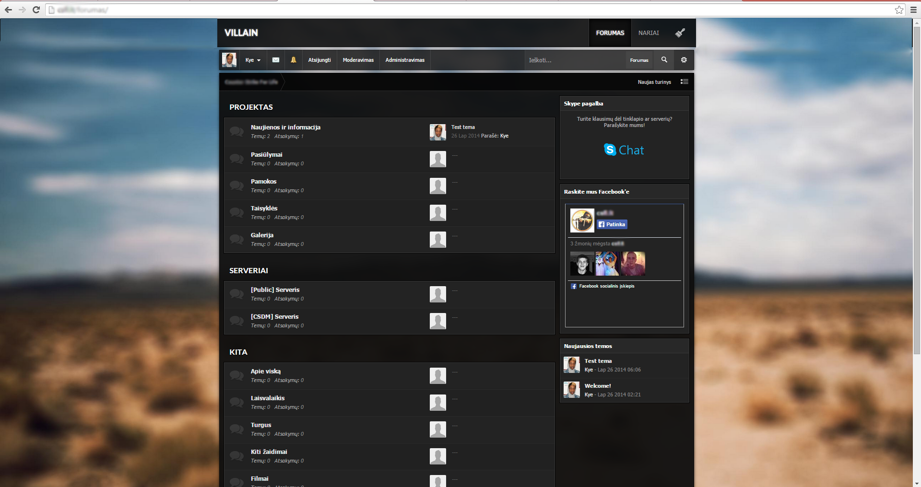921x487 pixels.
Task: Open private messages envelope icon
Action: click(x=276, y=60)
